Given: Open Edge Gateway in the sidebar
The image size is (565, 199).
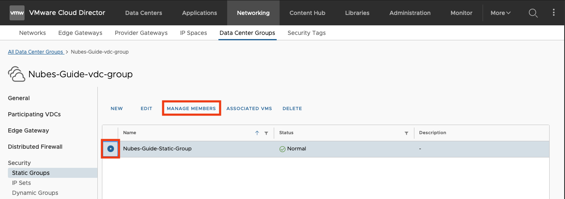Looking at the screenshot, I should [28, 130].
